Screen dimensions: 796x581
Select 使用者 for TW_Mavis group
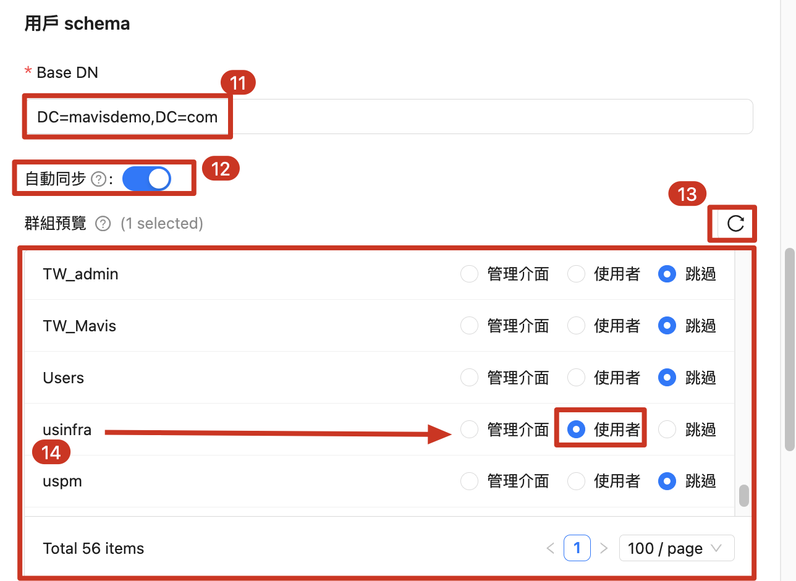[x=576, y=326]
